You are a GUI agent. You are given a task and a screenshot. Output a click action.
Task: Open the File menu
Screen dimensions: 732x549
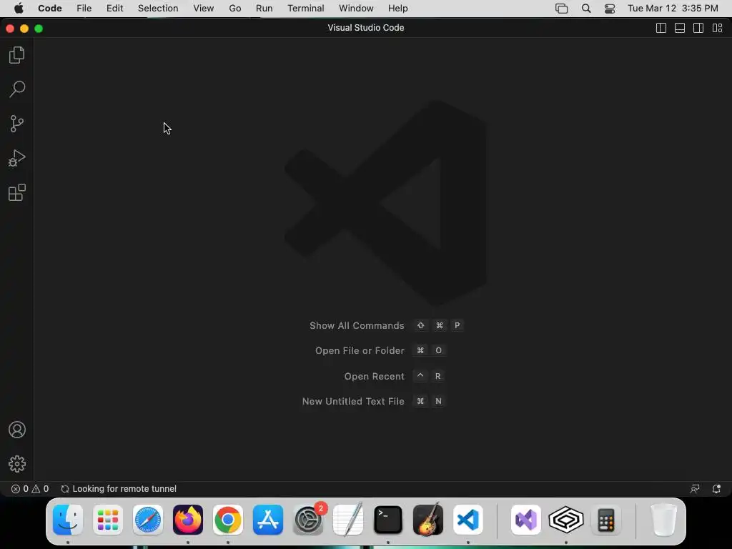tap(84, 9)
